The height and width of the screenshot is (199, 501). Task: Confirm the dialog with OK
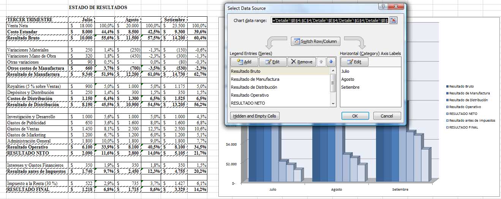pos(355,116)
